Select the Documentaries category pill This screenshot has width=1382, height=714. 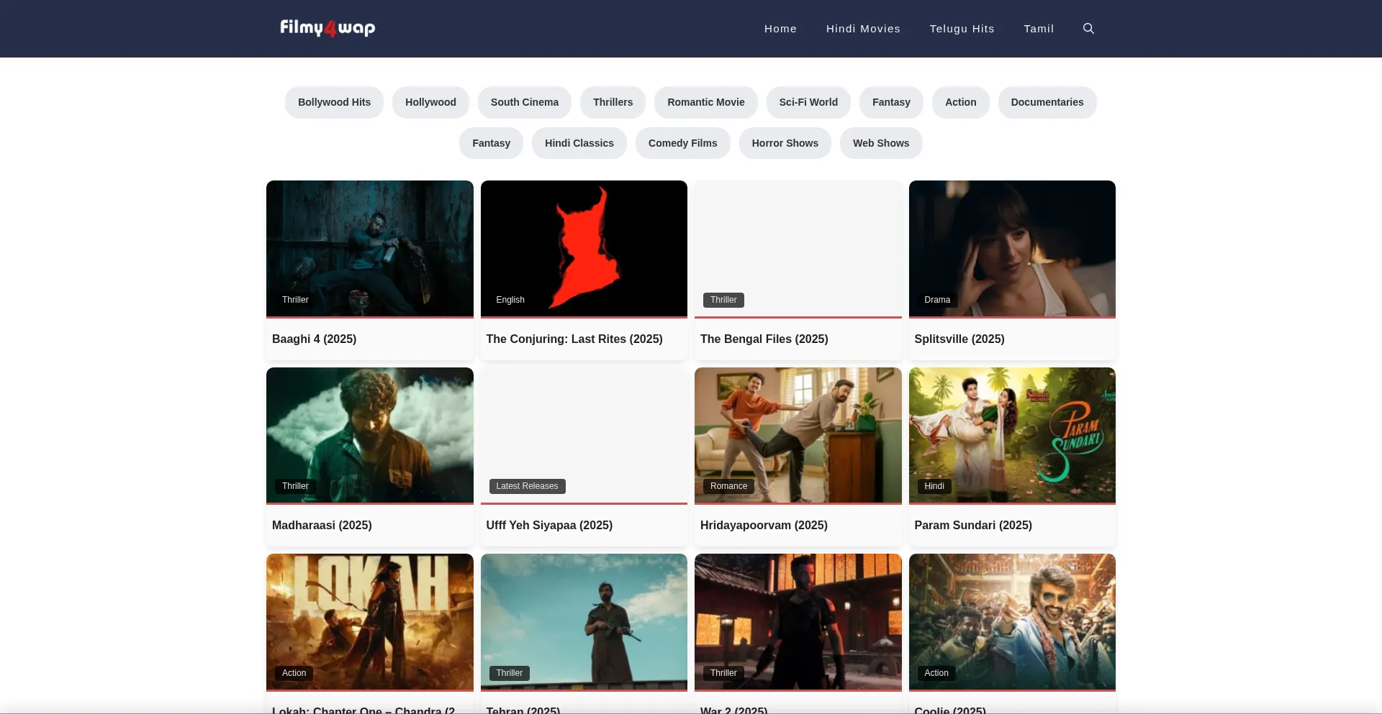point(1047,102)
